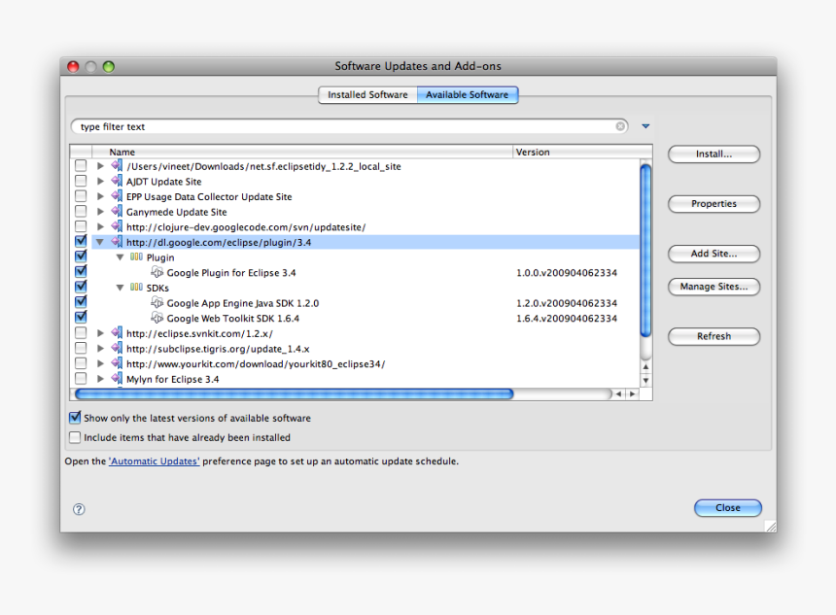Viewport: 836px width, 615px height.
Task: Expand the subclipse.tigris.org update node
Action: 100,349
